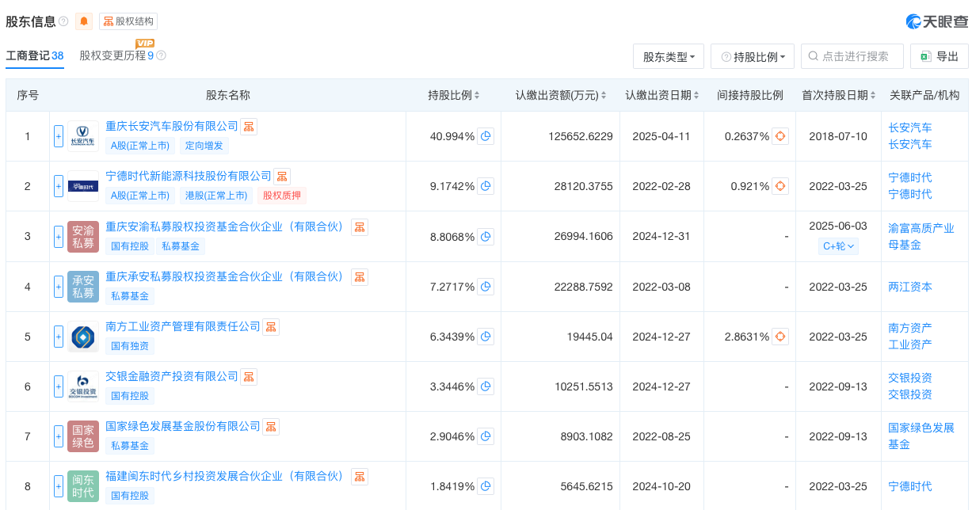Click the 股权质押 red tag
972x510 pixels.
coord(283,196)
